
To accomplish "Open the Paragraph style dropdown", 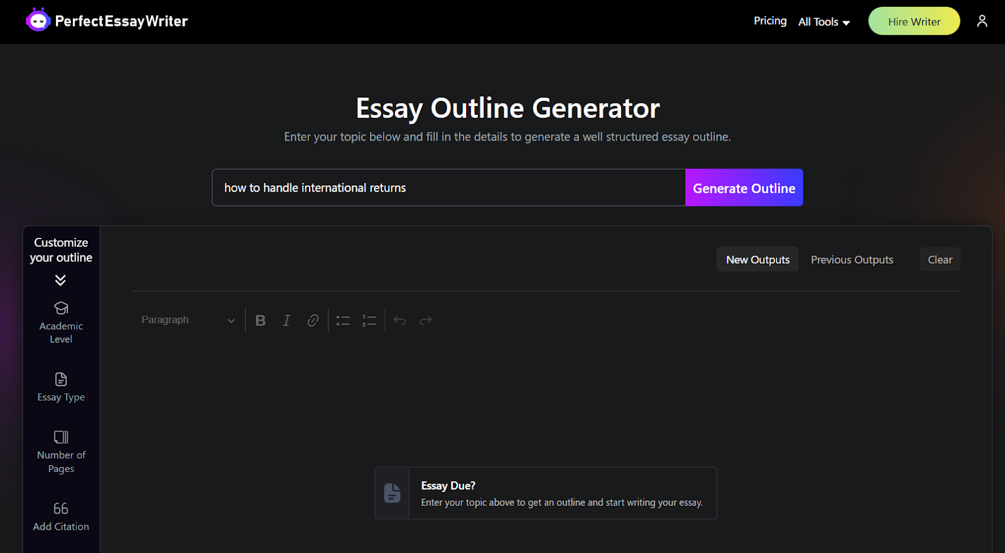I will (188, 320).
